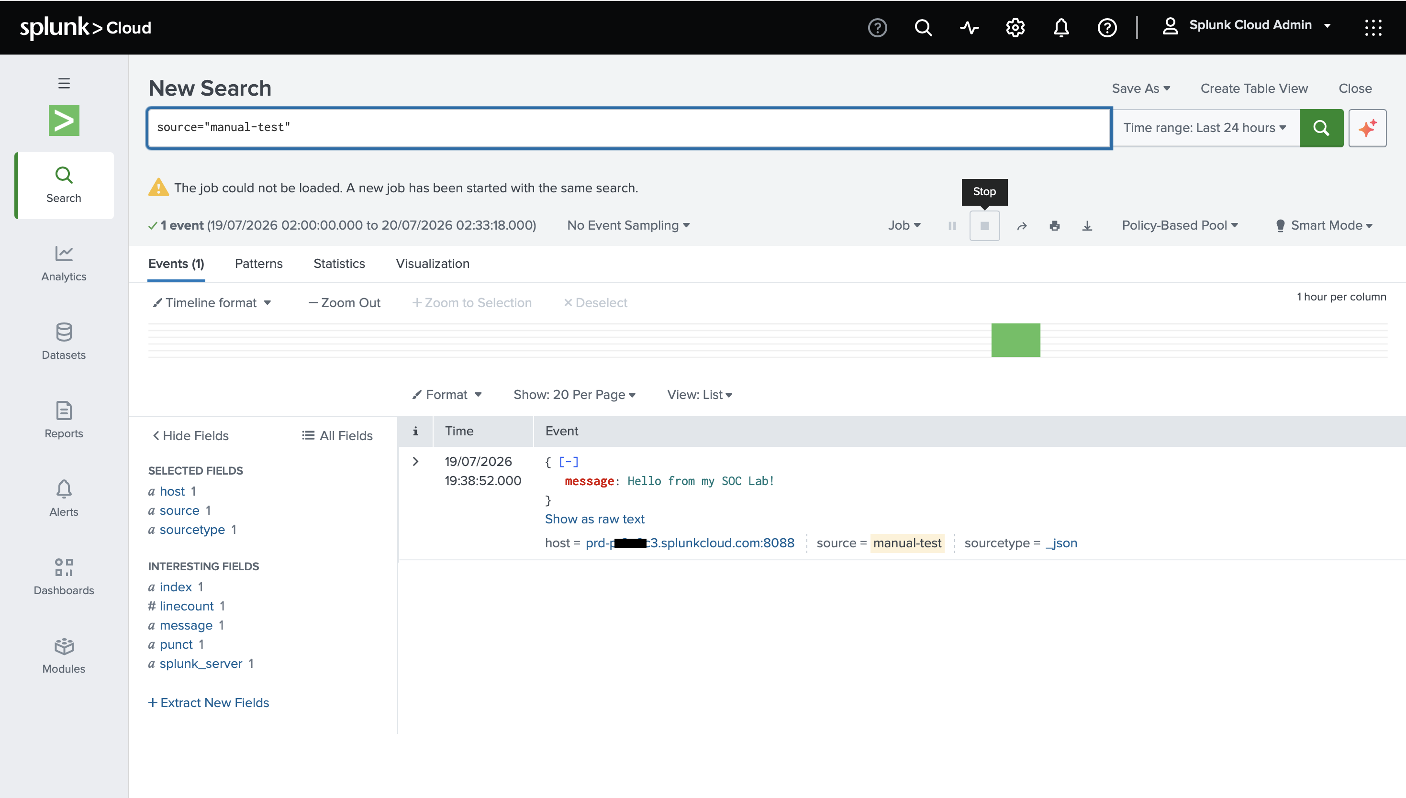This screenshot has width=1406, height=798.
Task: Focus the search query input field
Action: [629, 128]
